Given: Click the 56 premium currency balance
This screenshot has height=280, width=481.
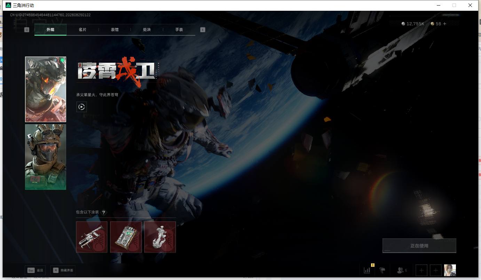Looking at the screenshot, I should click(436, 24).
